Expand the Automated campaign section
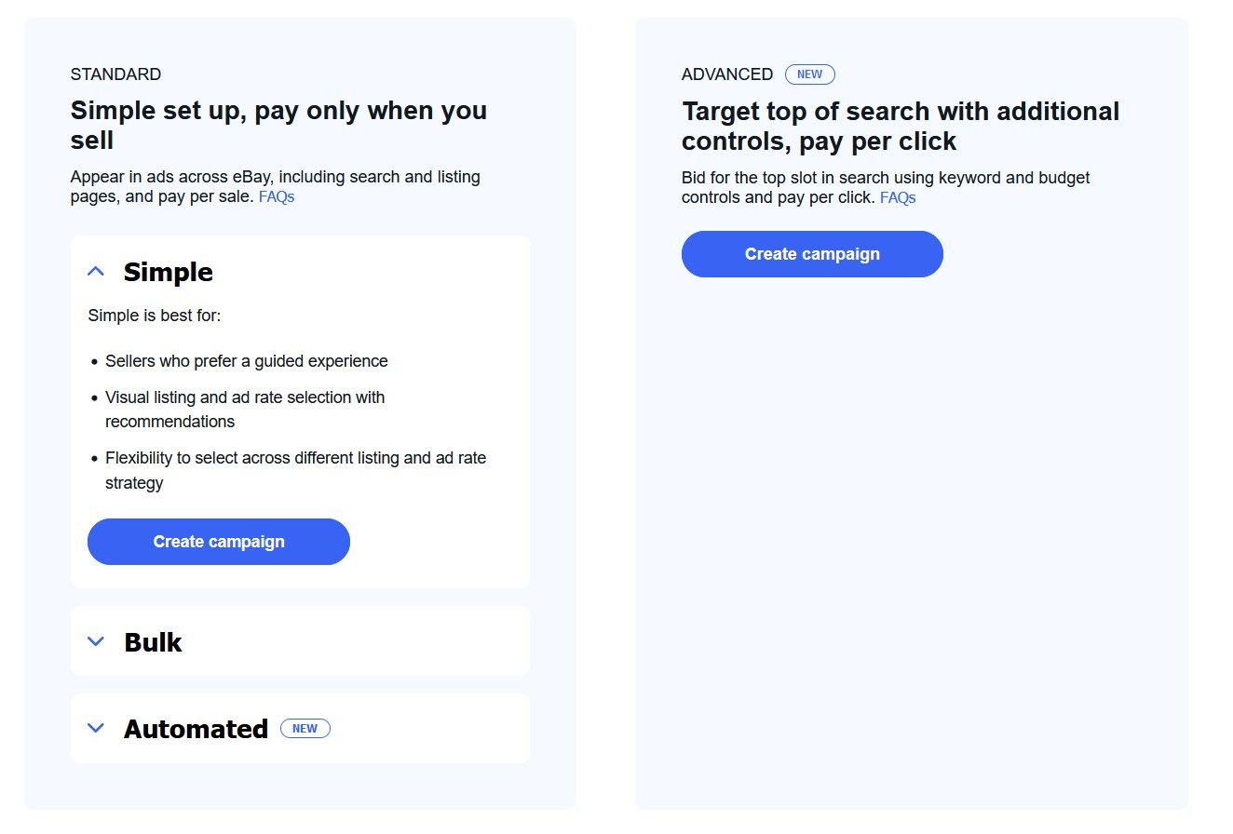1233x834 pixels. [x=94, y=728]
